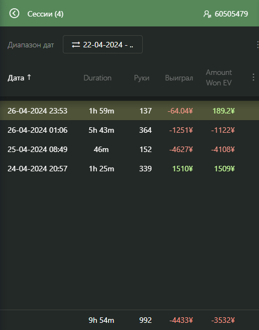Go back using the circled arrow icon

(x=14, y=13)
